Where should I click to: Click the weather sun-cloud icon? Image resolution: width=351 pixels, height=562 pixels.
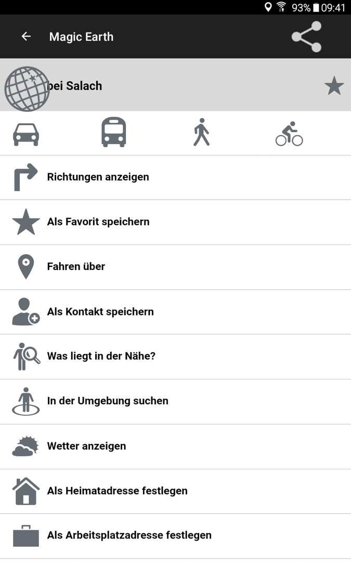(x=25, y=446)
